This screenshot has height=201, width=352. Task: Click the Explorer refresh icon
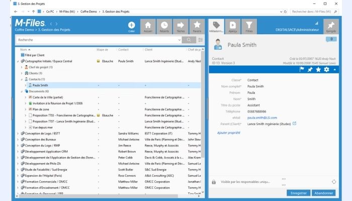click(x=285, y=12)
